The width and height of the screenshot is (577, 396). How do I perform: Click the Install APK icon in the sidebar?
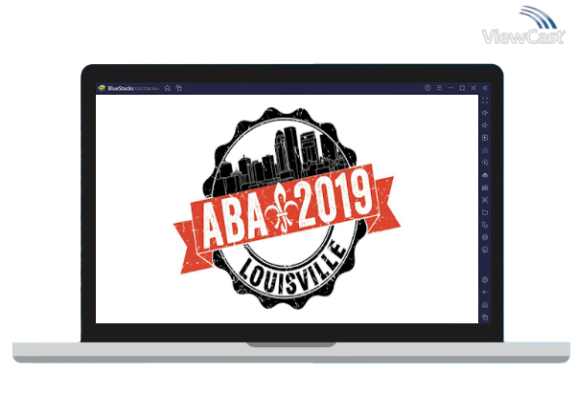point(485,187)
